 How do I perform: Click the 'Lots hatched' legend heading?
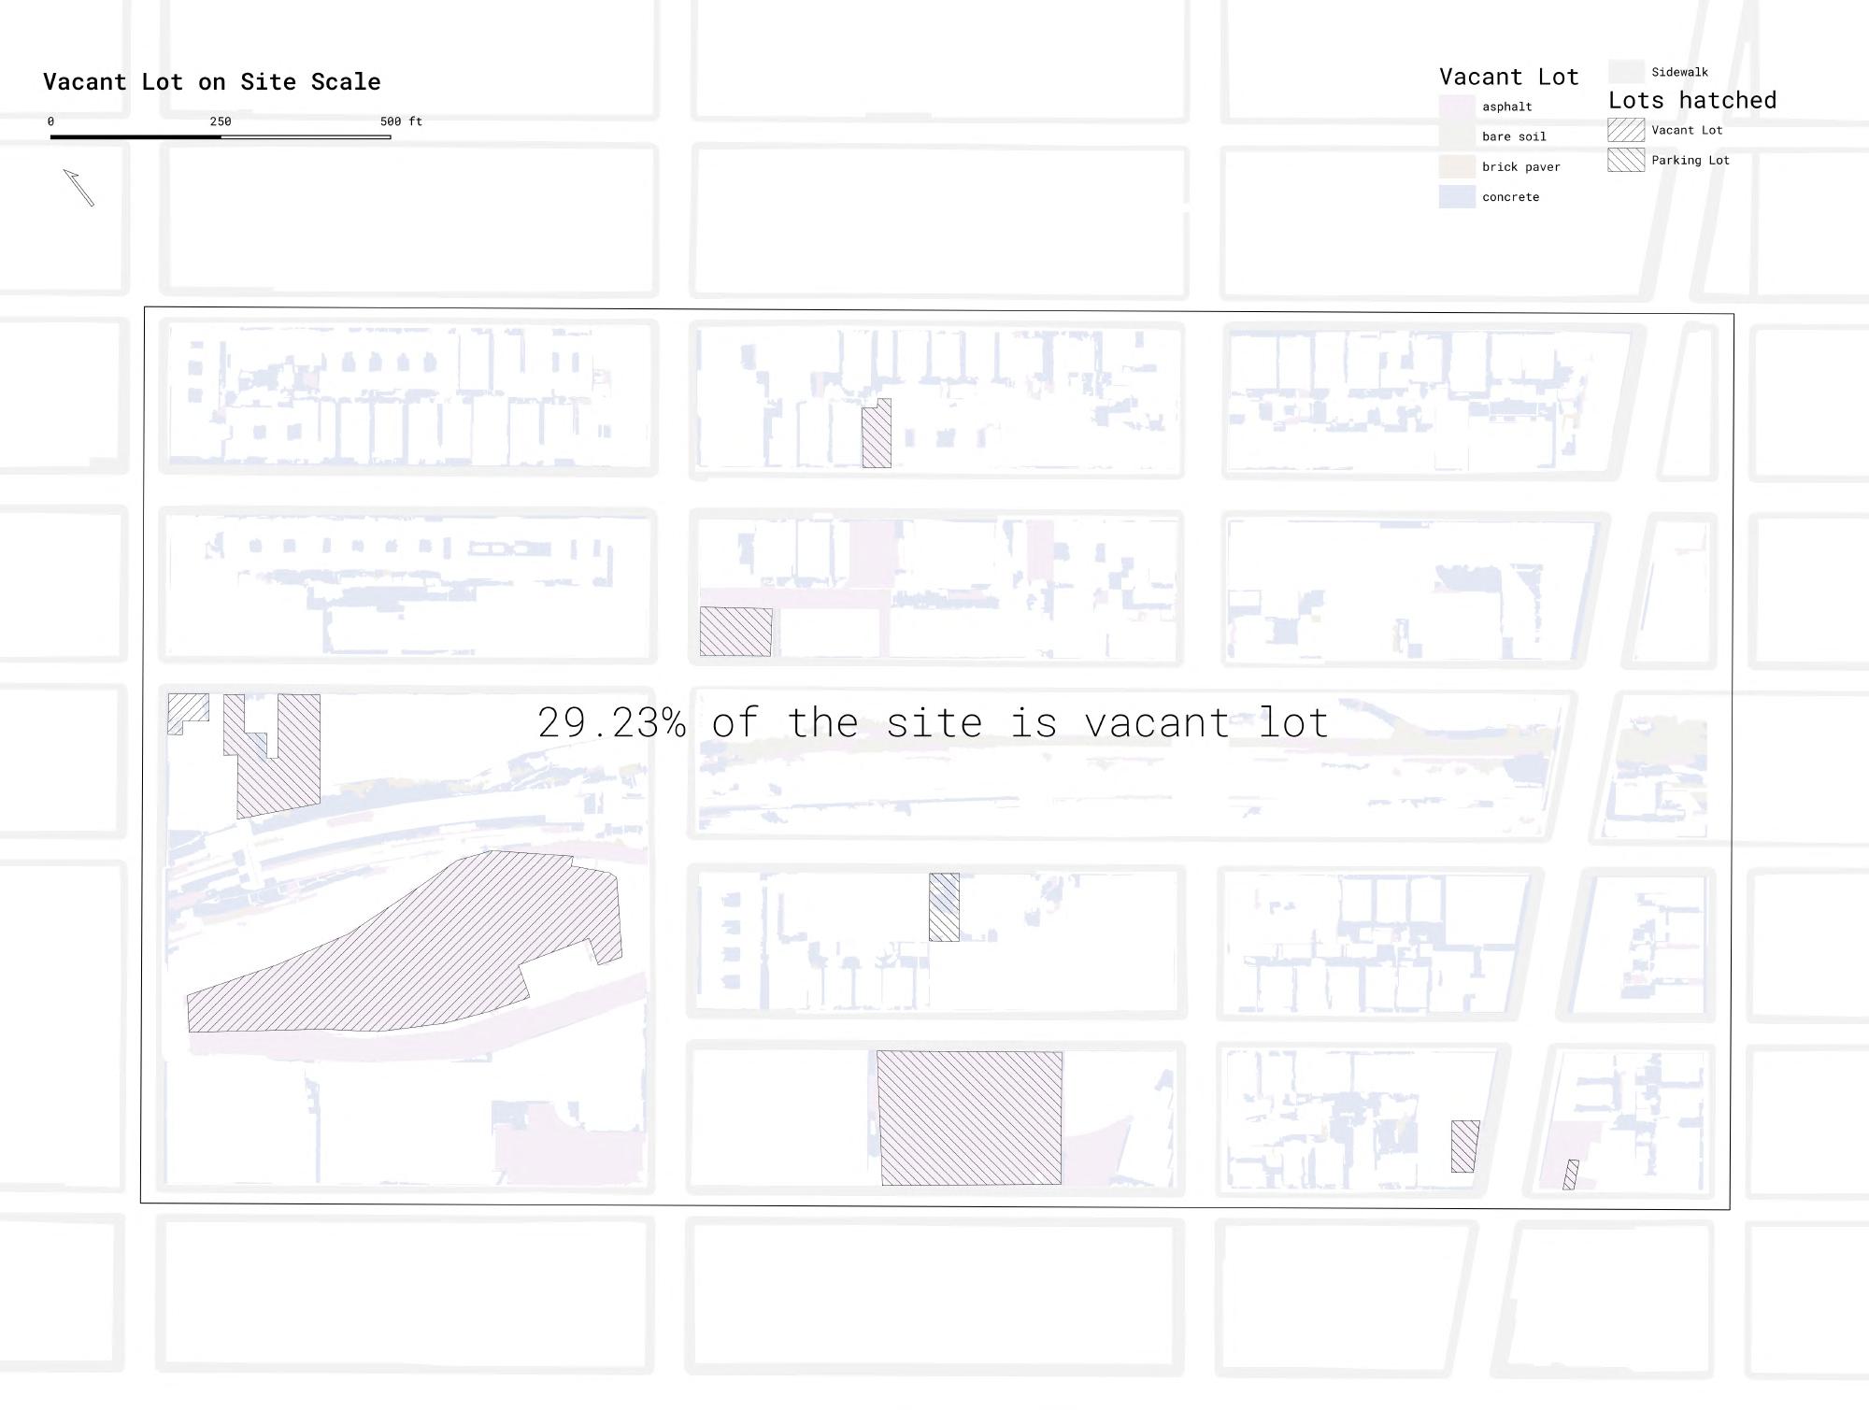(1691, 100)
